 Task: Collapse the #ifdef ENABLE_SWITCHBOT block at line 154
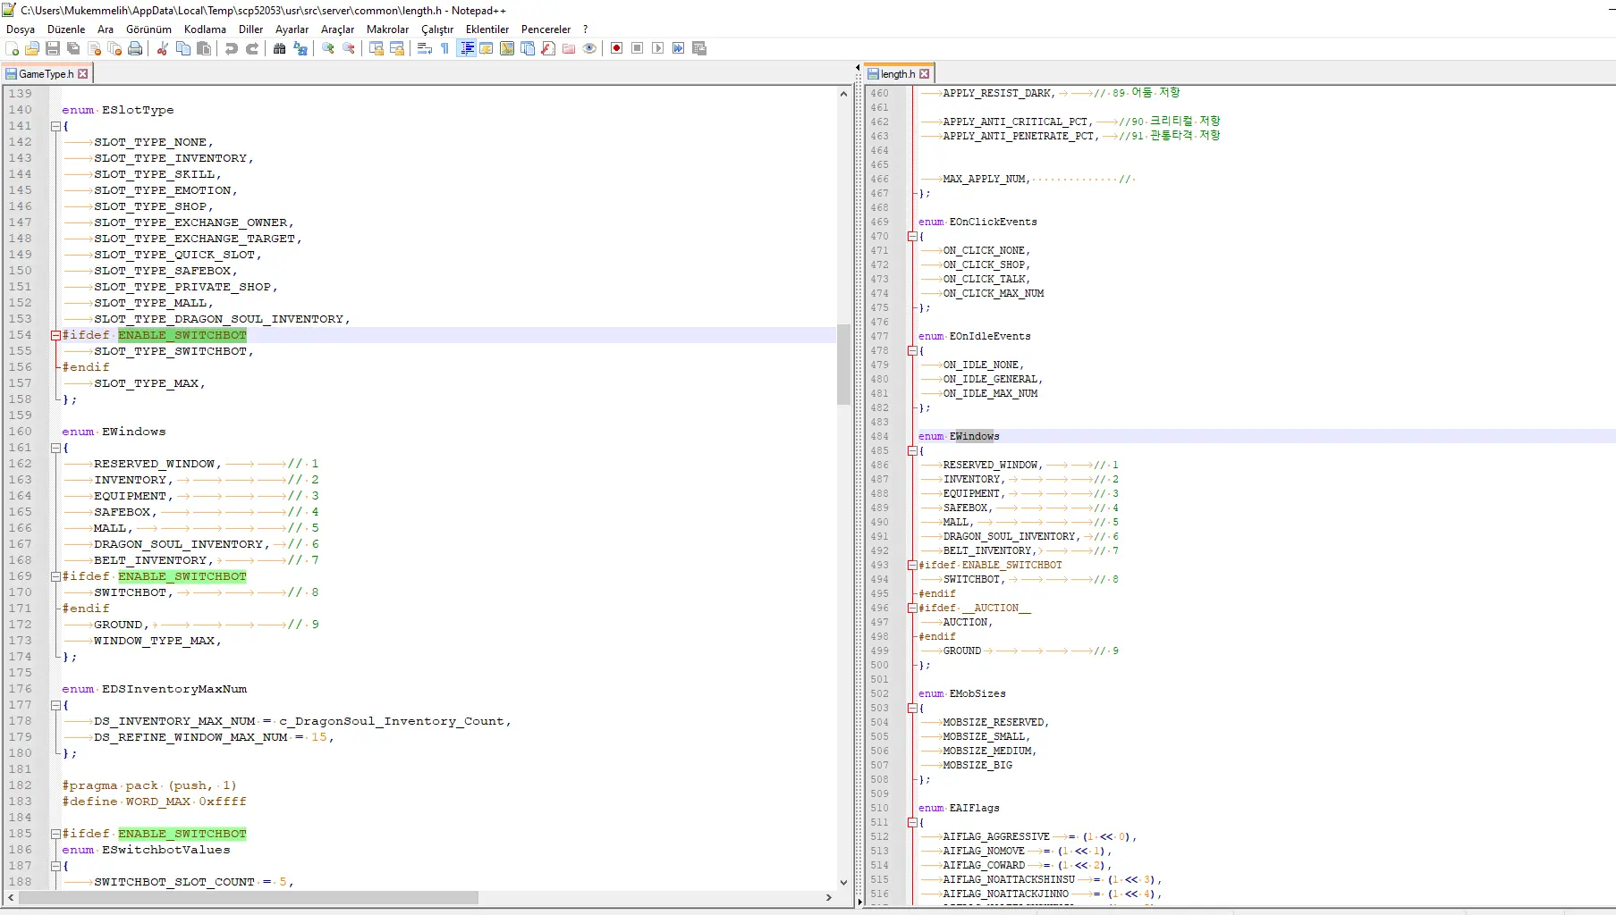(55, 335)
